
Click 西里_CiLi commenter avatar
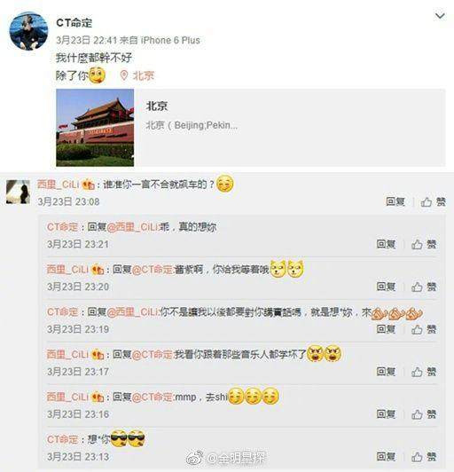pos(18,192)
